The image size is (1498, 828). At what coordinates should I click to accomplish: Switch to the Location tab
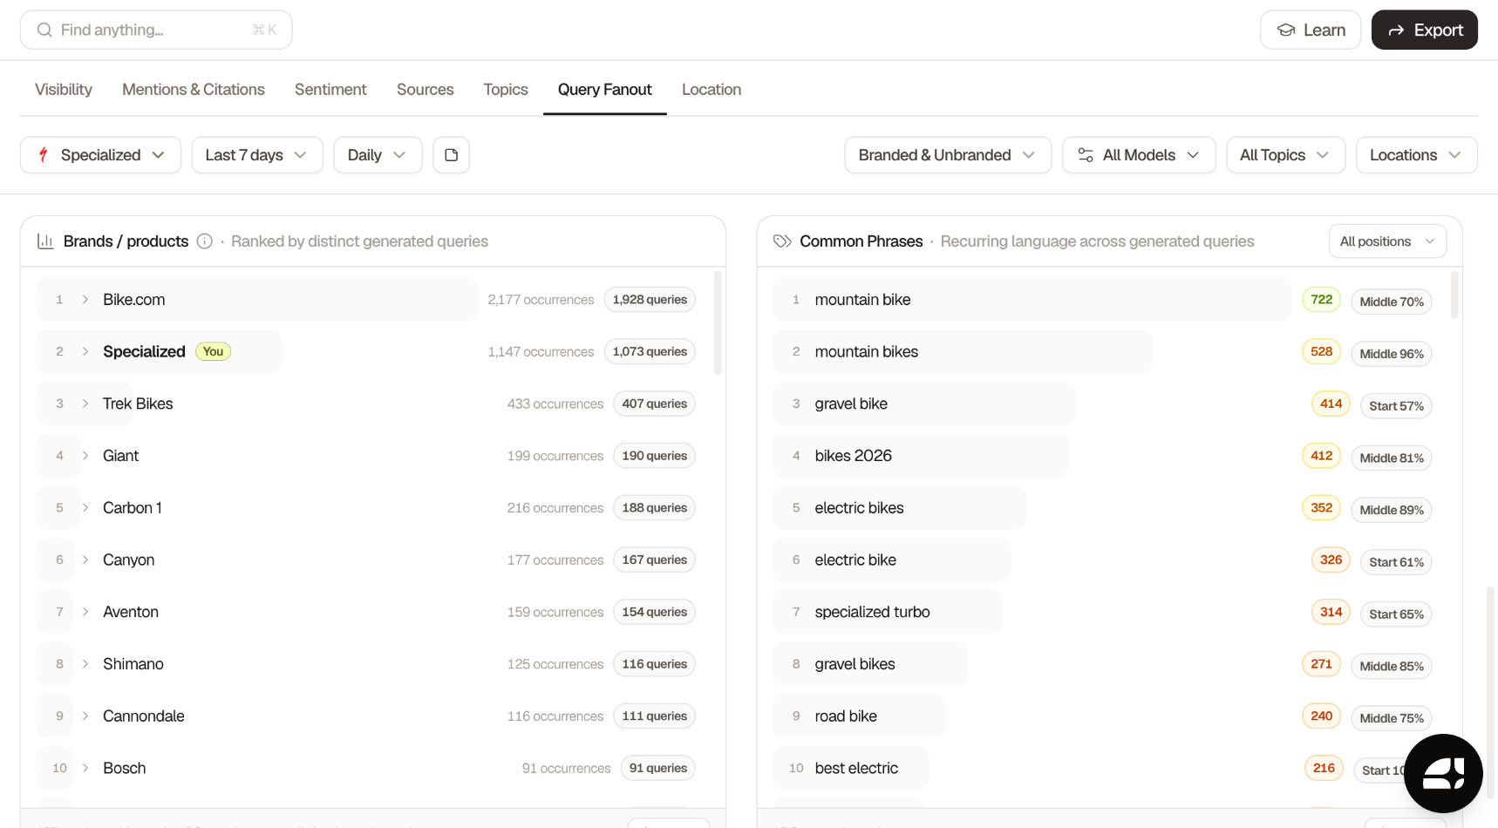(x=712, y=90)
